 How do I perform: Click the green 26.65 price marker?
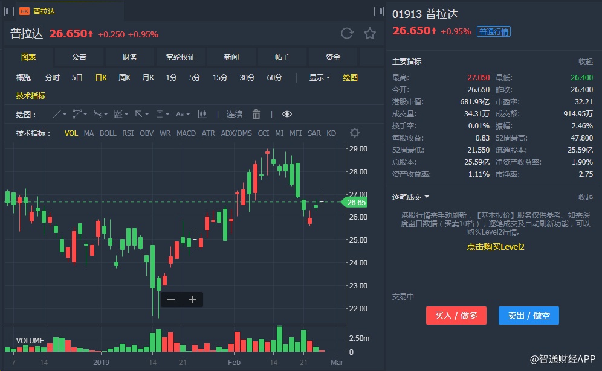pos(355,203)
